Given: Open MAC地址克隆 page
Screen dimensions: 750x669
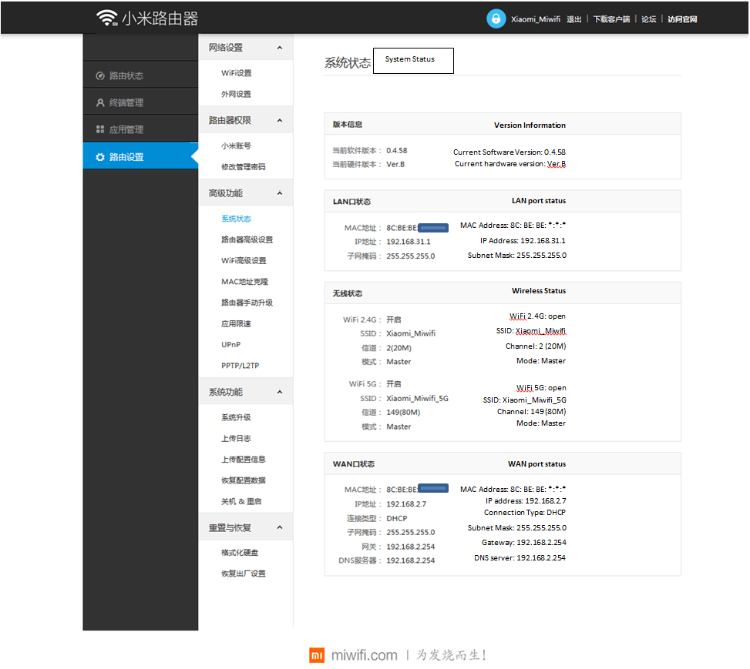Looking at the screenshot, I should coord(245,282).
